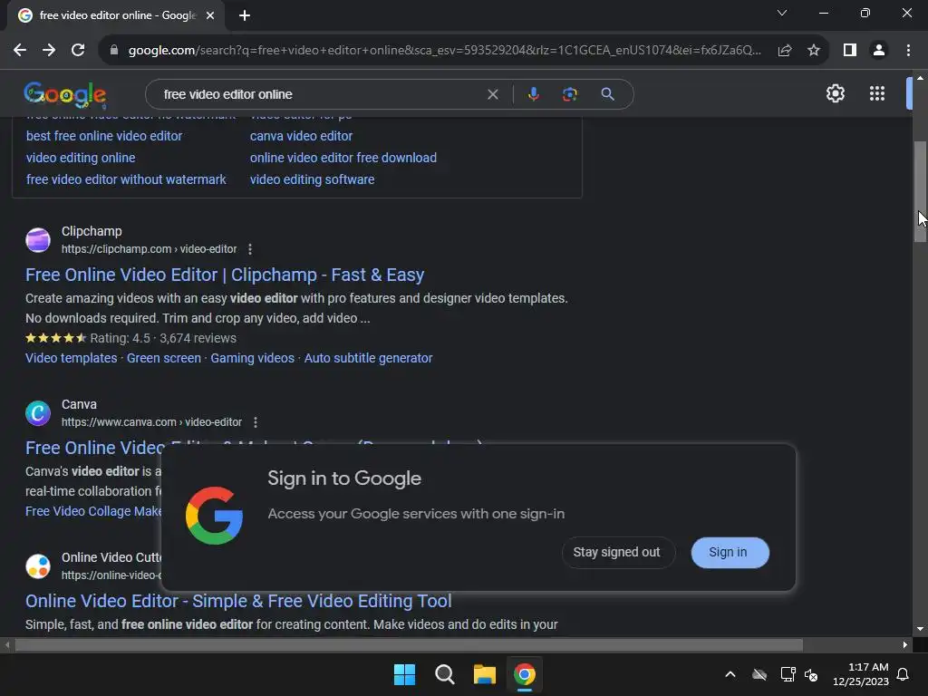The width and height of the screenshot is (928, 696).
Task: Open Clipchamp Video templates sitelink
Action: [x=71, y=359]
